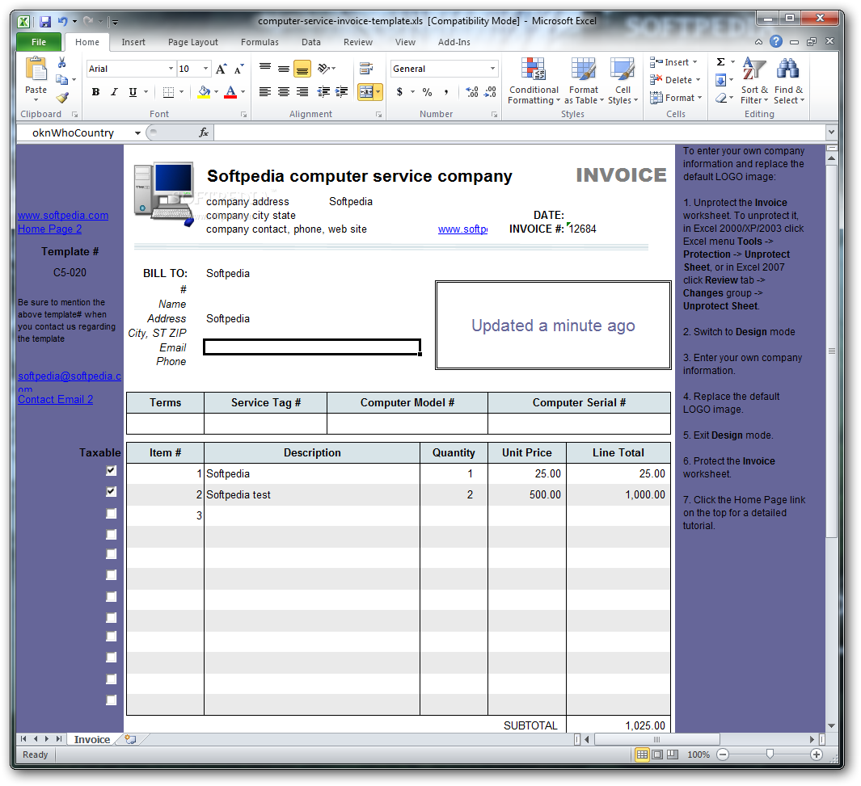Check the last Taxable checkbox
This screenshot has height=786, width=861.
(x=112, y=700)
